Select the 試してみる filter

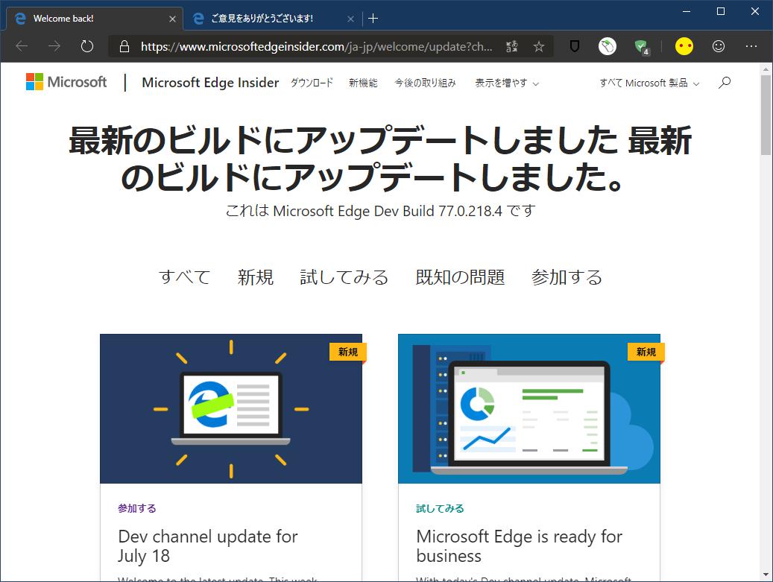344,277
